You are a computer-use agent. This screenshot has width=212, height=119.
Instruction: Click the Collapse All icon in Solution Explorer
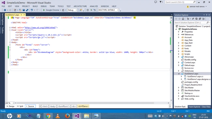click(200, 19)
